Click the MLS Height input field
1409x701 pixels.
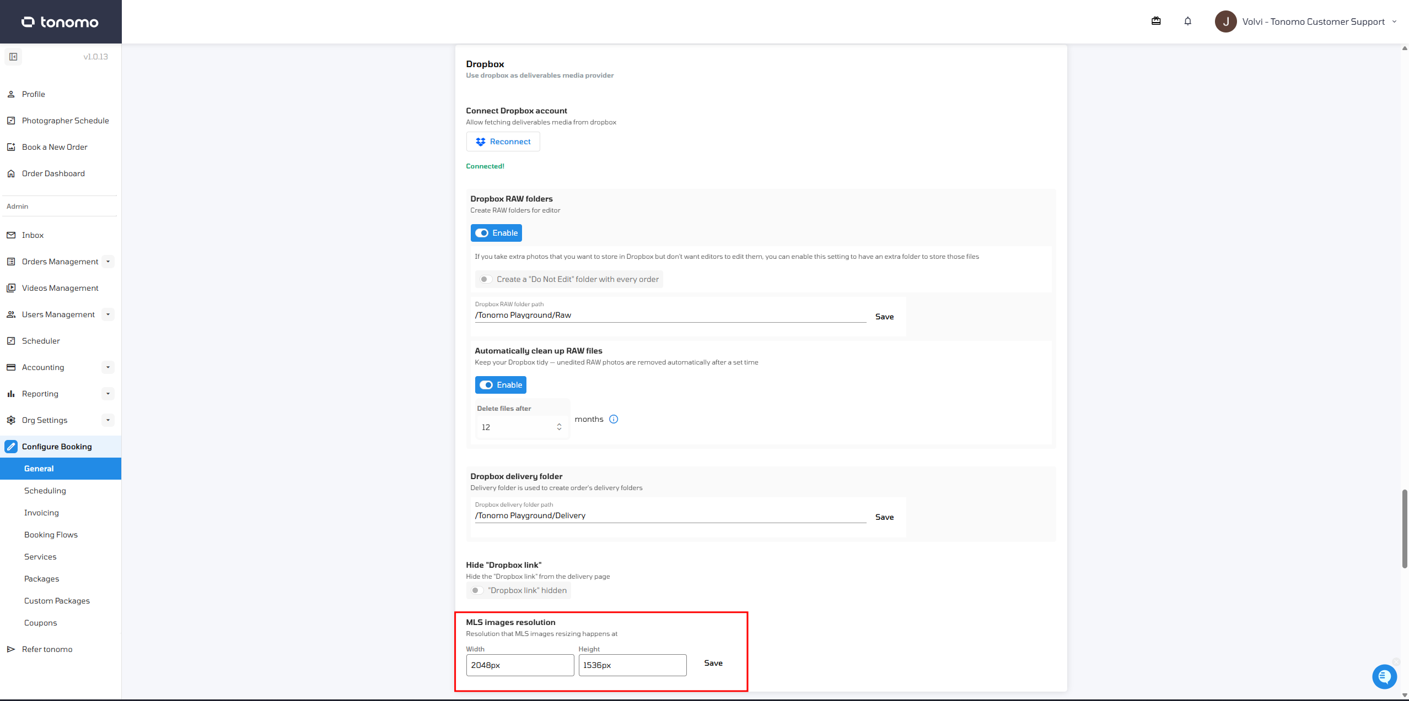632,665
